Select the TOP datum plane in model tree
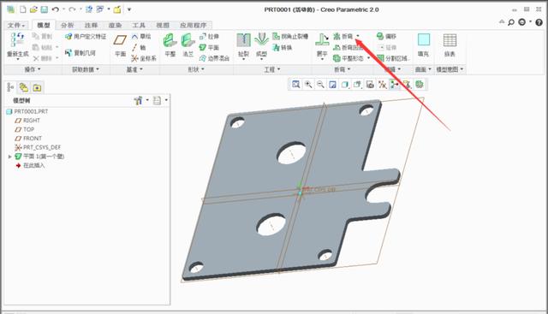 (x=25, y=129)
